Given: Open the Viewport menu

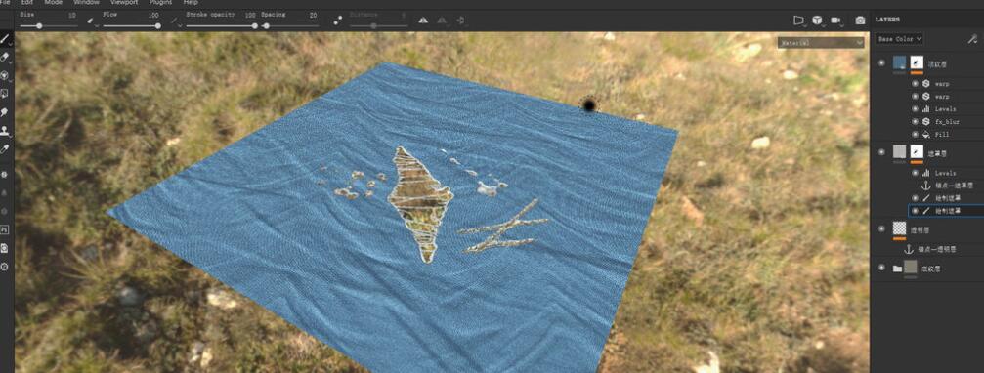Looking at the screenshot, I should click(x=124, y=3).
